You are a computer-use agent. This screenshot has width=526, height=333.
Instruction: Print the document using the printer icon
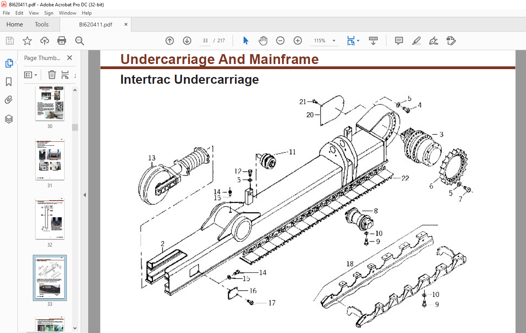click(62, 41)
